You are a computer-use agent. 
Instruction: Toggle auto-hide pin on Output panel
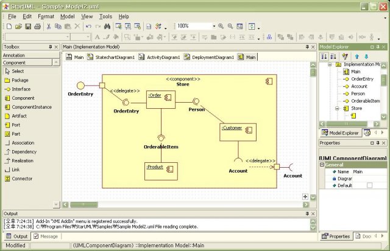pos(306,214)
